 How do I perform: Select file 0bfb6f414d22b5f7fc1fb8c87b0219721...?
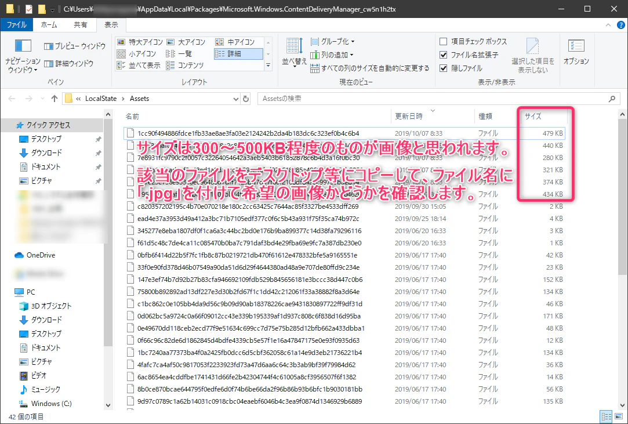(344, 255)
